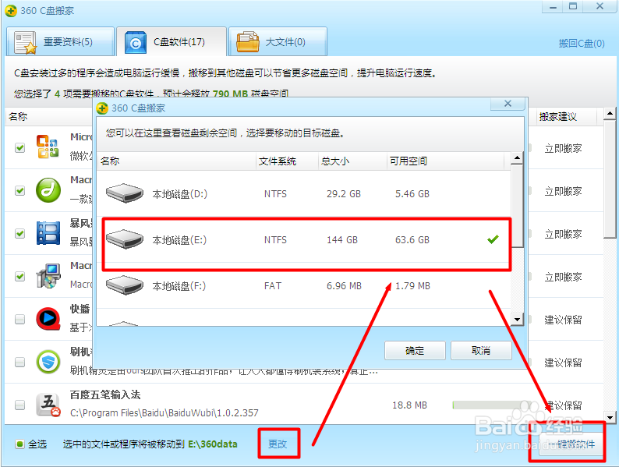
Task: Click the FAT file system cell
Action: click(273, 286)
